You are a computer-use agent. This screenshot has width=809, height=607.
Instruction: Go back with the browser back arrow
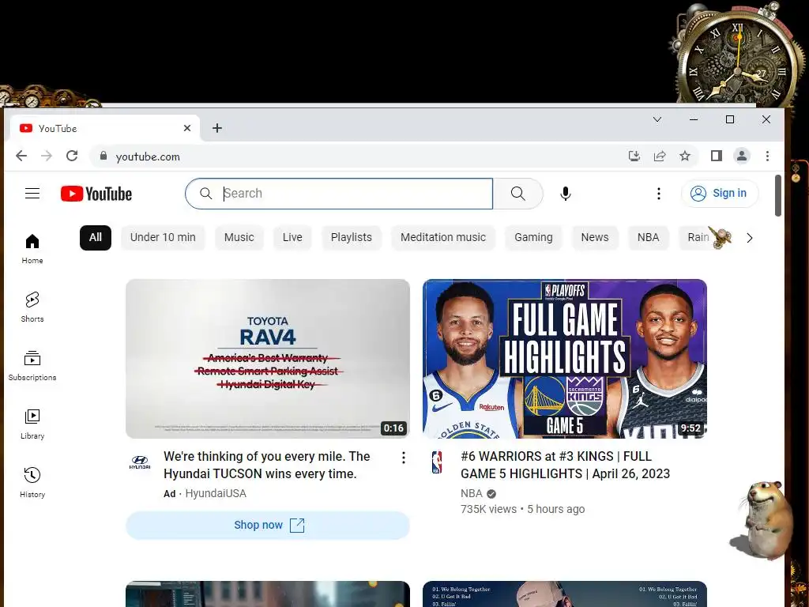[x=21, y=156]
